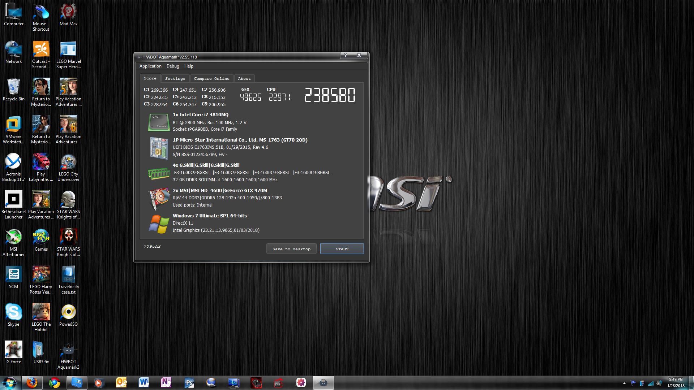The height and width of the screenshot is (390, 694).
Task: Launch Firefox from the taskbar
Action: (32, 382)
